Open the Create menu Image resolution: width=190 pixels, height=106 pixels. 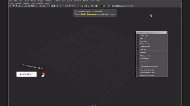click(21, 1)
